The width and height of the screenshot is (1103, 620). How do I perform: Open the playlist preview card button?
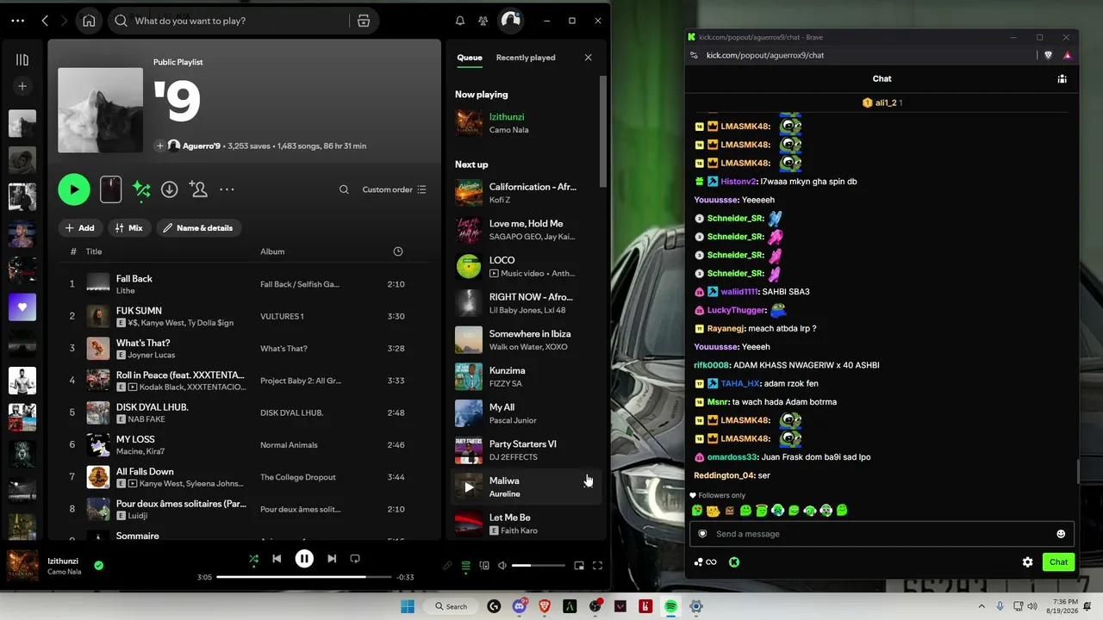(x=111, y=189)
